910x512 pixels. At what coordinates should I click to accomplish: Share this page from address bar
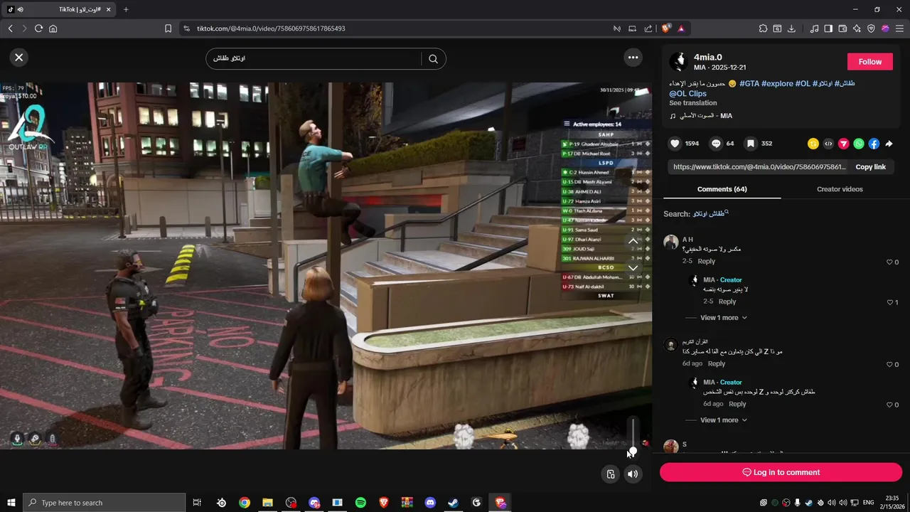(648, 28)
